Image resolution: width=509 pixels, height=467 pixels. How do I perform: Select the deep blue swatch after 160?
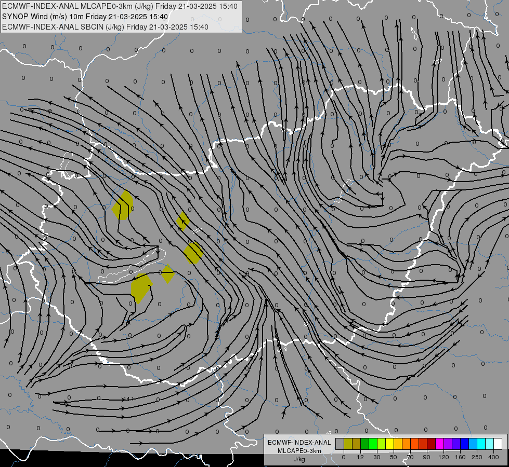coord(464,444)
